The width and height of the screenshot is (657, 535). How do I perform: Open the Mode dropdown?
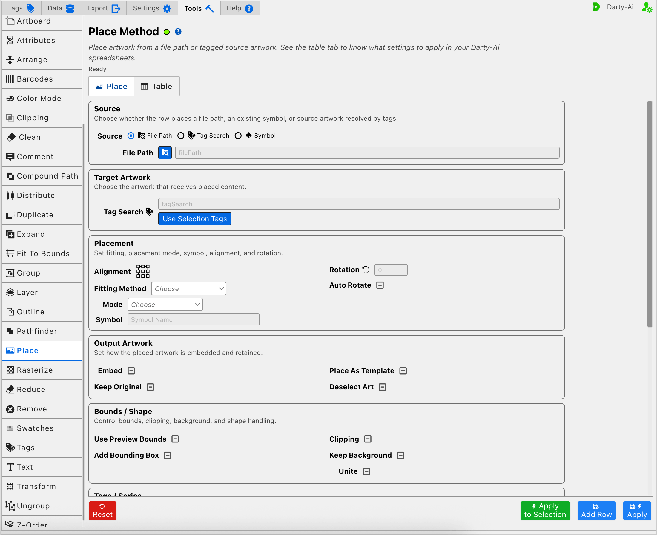coord(165,305)
